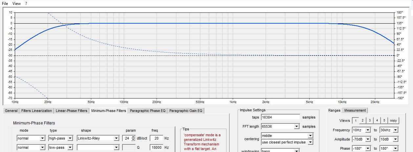Switch to the Paragraphic Gain EQ tab
This screenshot has width=413, height=152.
tap(186, 111)
